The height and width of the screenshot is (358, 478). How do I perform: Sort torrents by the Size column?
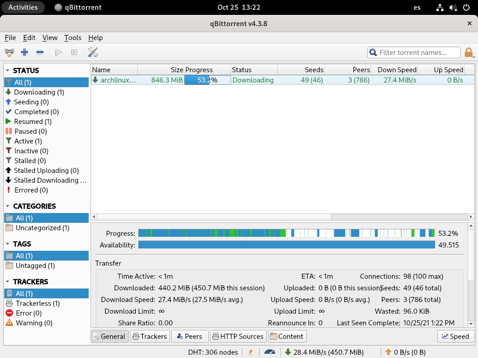pyautogui.click(x=161, y=70)
